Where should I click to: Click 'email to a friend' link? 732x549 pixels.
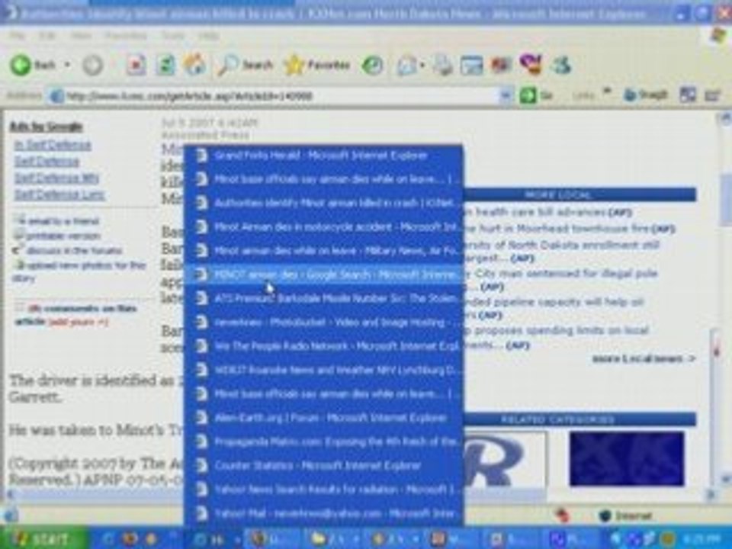[x=63, y=221]
